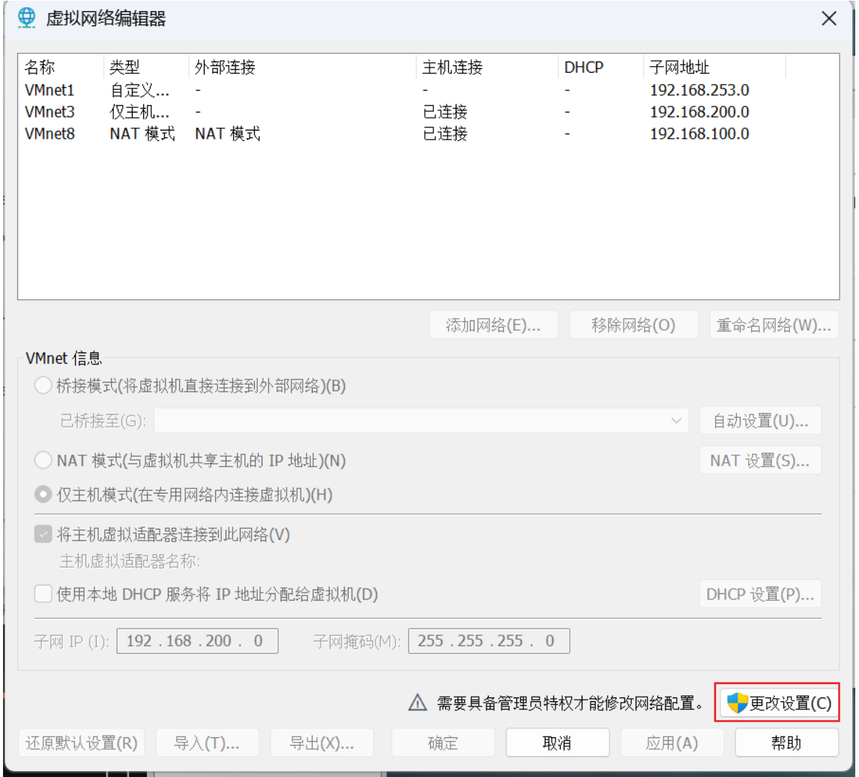The height and width of the screenshot is (777, 859).
Task: Click 自定义... type cell of VMnet1
Action: pos(139,90)
